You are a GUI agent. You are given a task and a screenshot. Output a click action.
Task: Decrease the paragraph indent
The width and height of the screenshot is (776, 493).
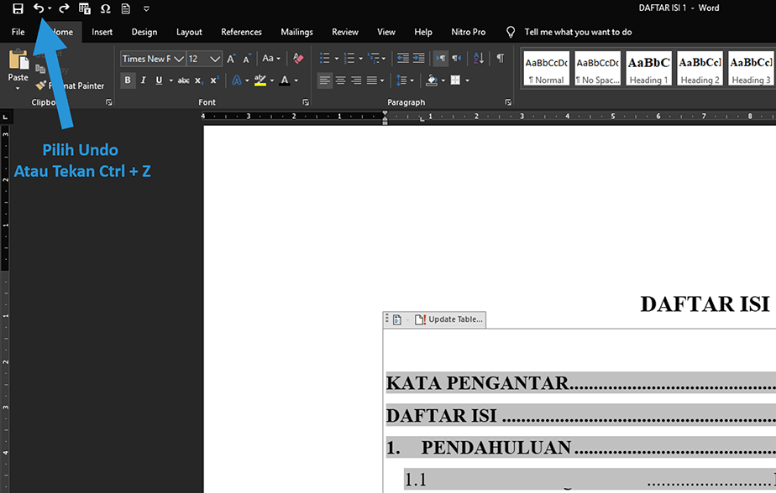click(403, 59)
